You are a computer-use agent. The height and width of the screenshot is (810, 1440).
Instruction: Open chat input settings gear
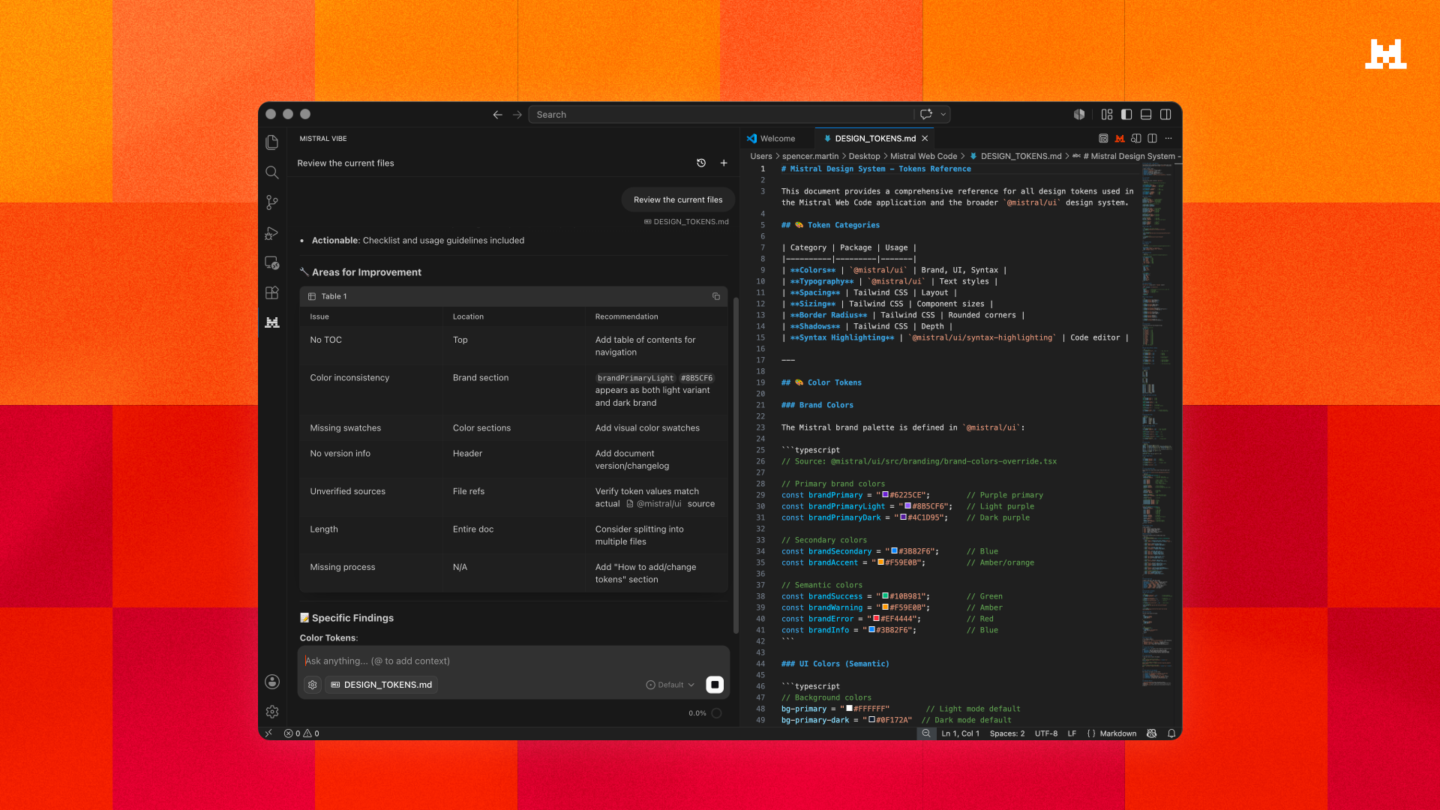tap(313, 685)
